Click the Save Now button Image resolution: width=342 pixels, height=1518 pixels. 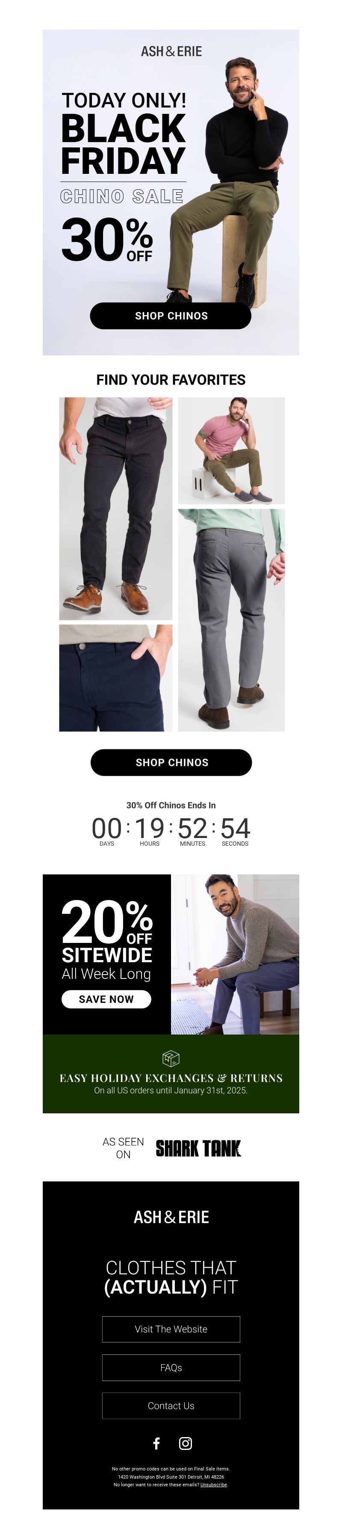(x=106, y=999)
